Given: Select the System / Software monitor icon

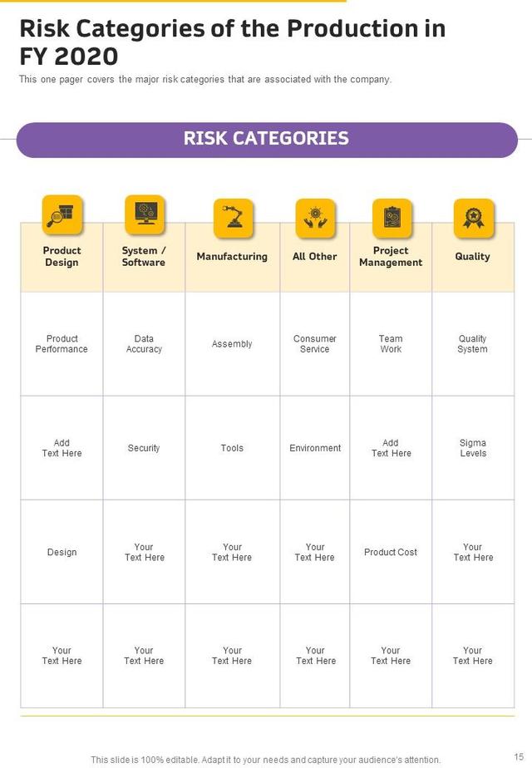Looking at the screenshot, I should pyautogui.click(x=145, y=215).
